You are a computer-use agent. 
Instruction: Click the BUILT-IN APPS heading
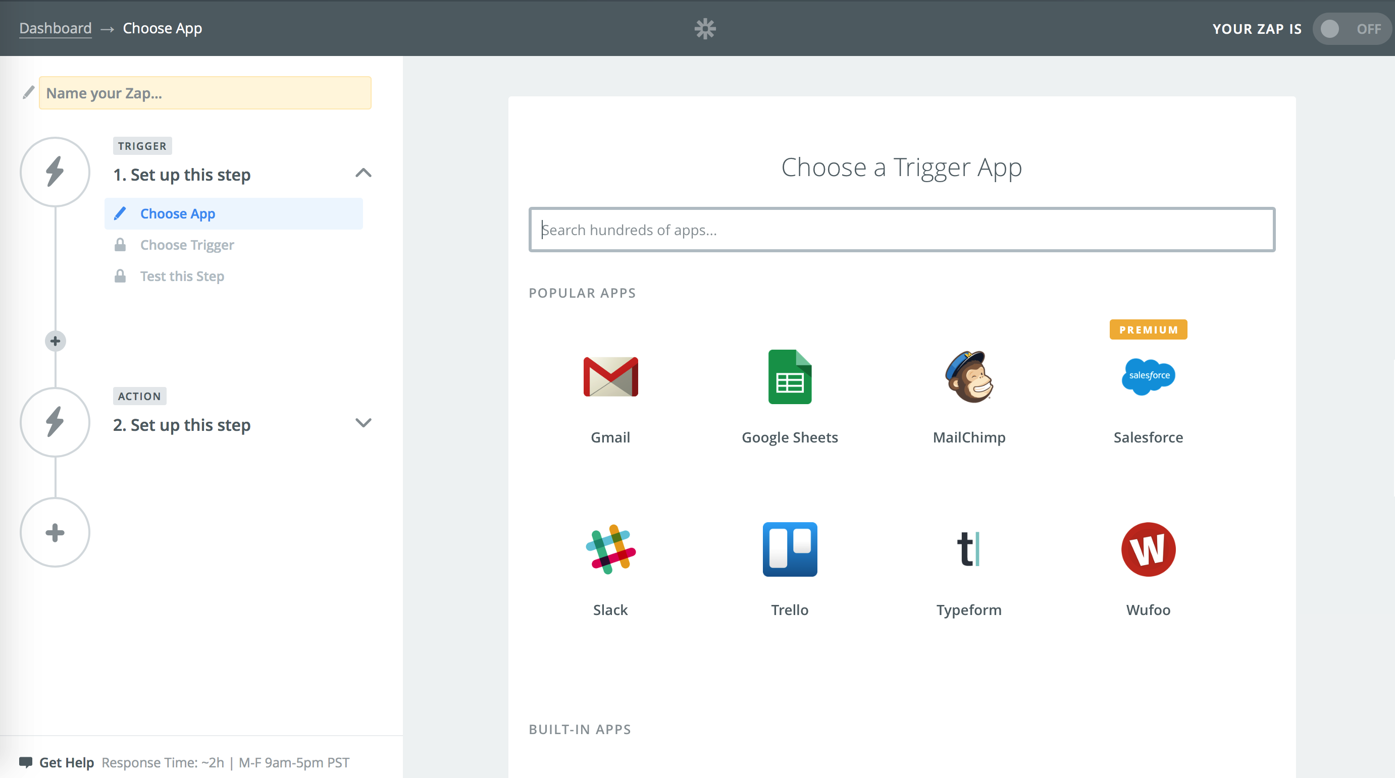[x=580, y=729]
